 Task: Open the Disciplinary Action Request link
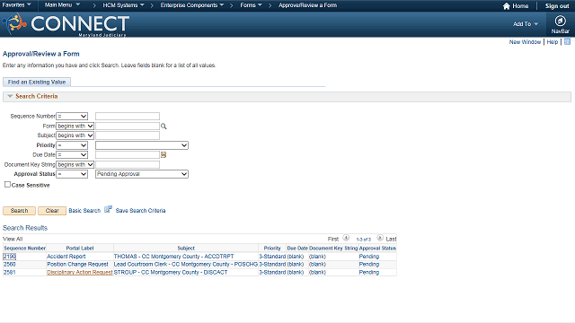tap(80, 272)
